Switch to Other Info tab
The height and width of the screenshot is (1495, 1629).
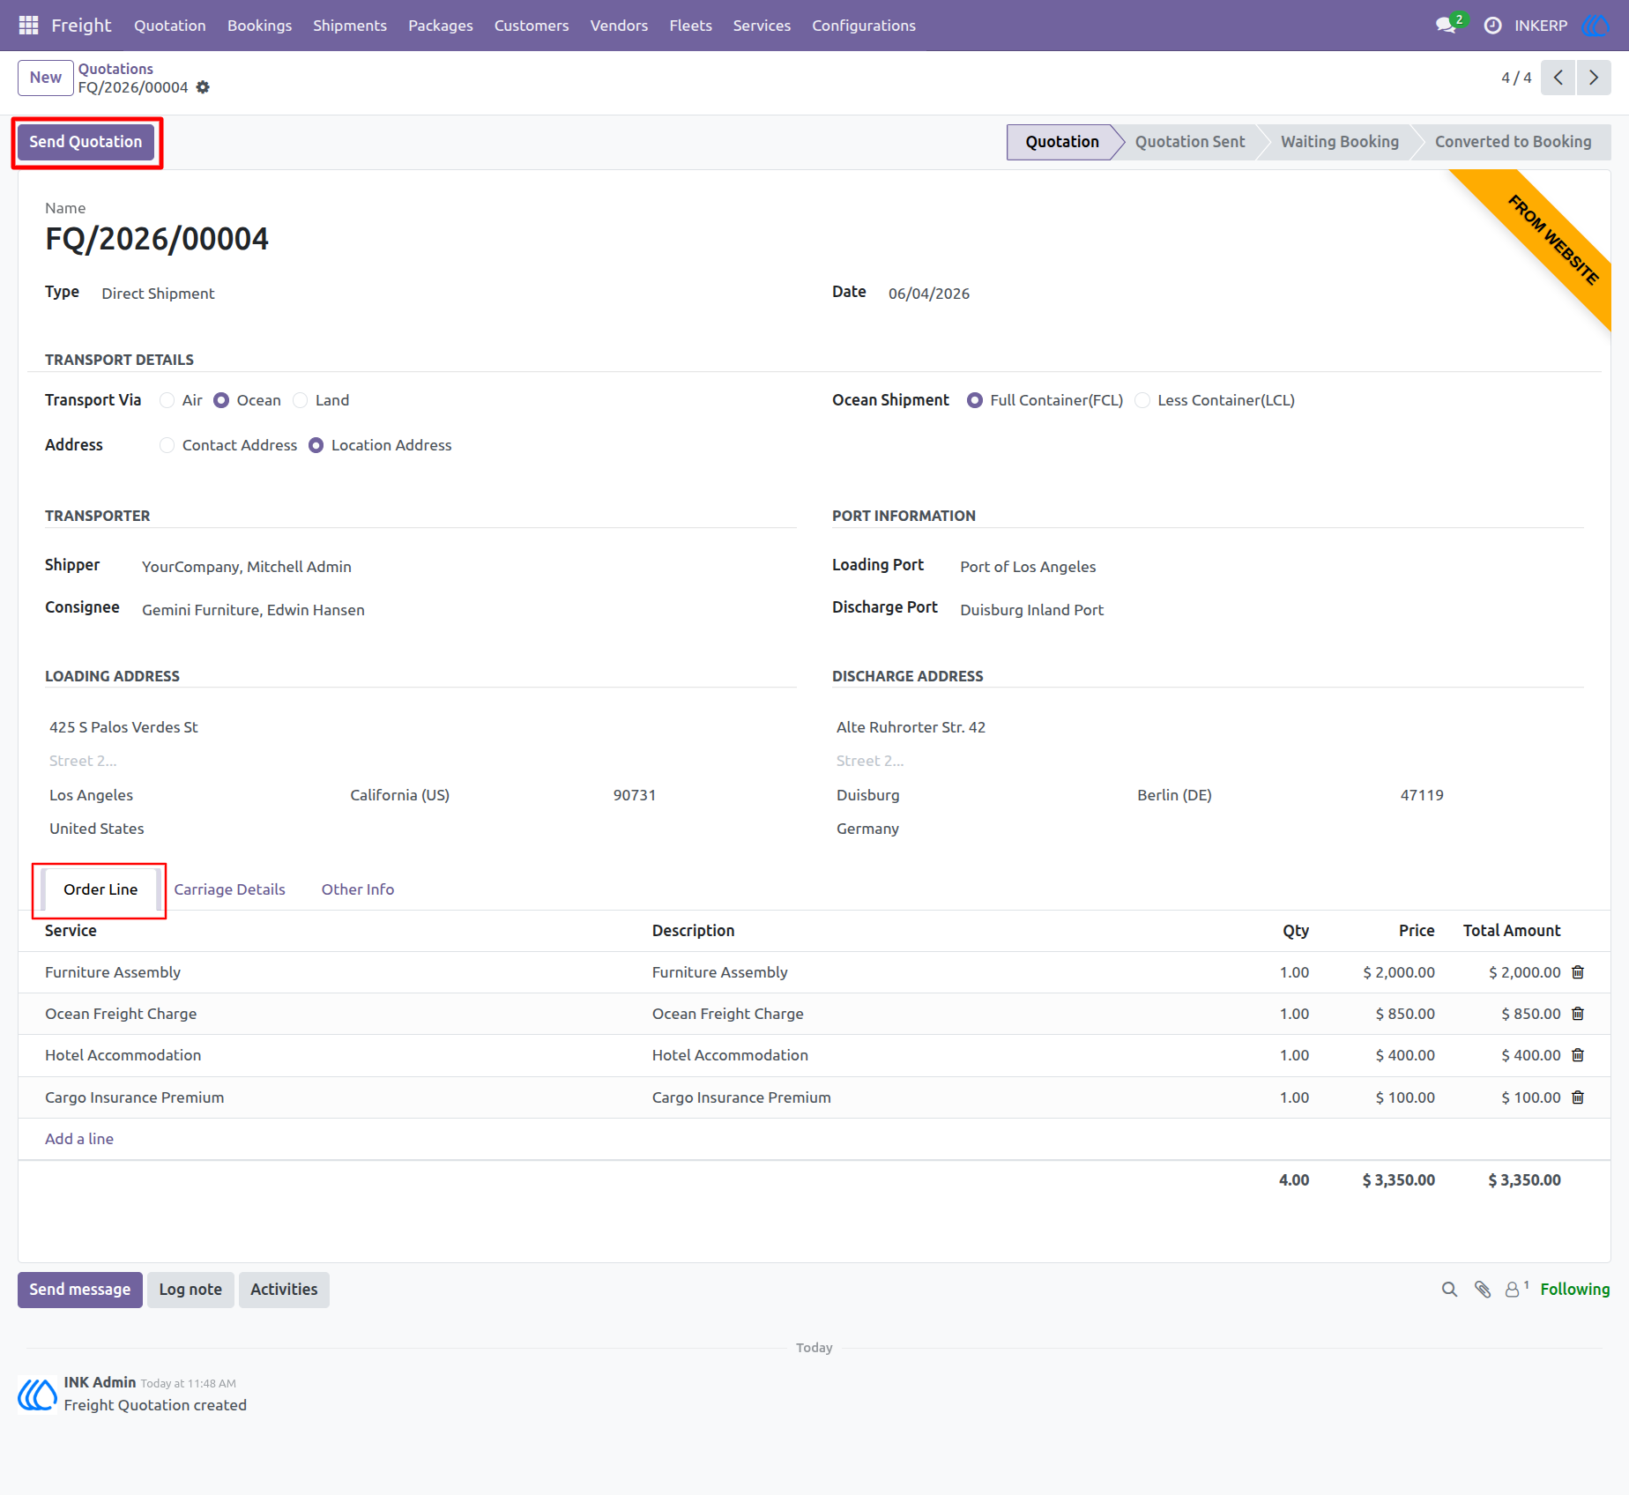pos(358,889)
